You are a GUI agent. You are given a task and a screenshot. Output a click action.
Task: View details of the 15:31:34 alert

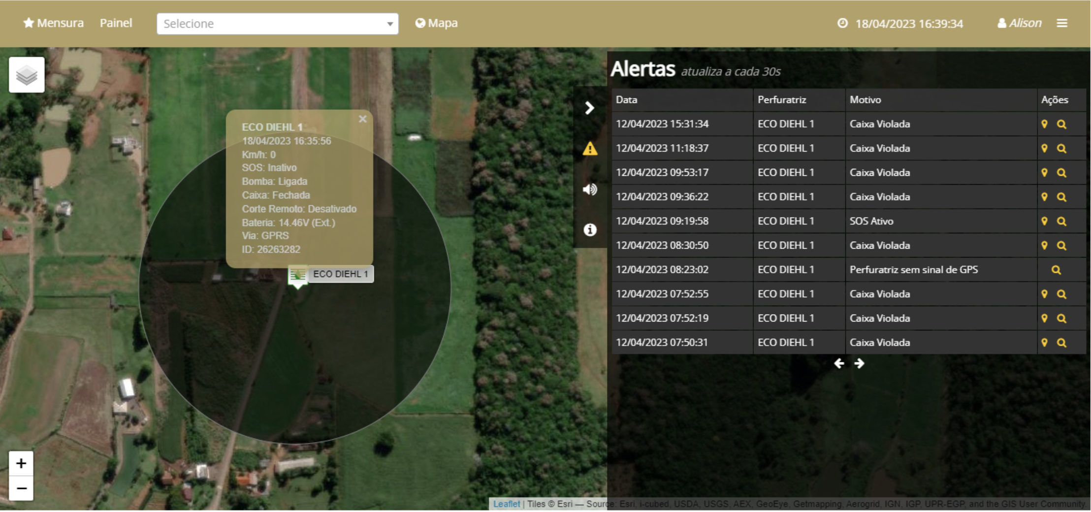pos(1061,124)
